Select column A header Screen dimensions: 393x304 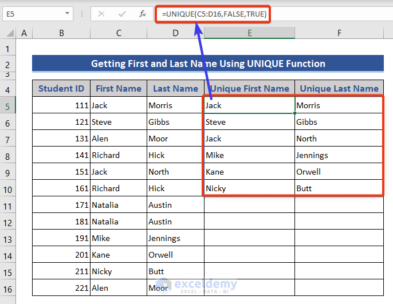[x=24, y=33]
